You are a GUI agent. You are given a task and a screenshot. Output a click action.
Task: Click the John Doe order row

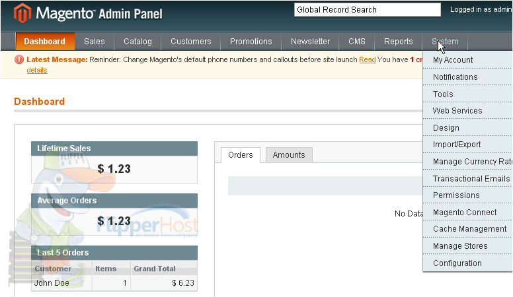click(114, 283)
